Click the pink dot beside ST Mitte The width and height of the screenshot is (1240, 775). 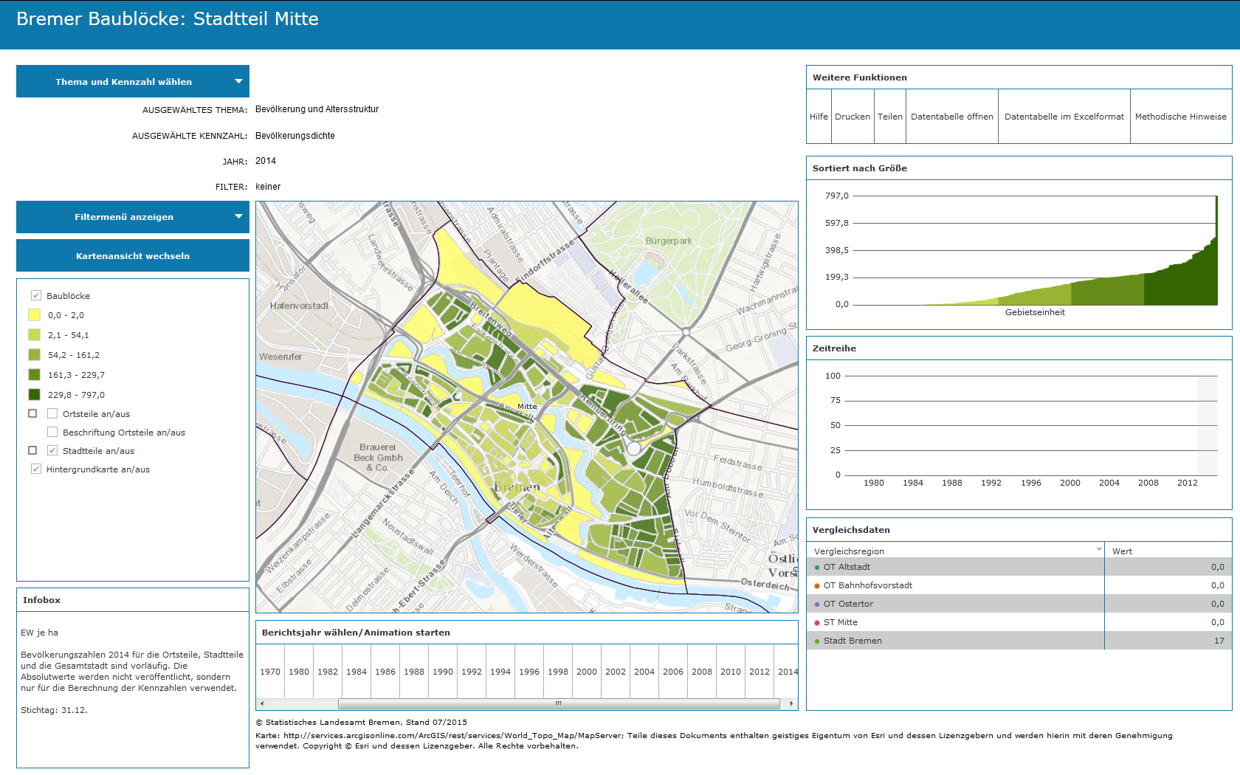click(x=817, y=623)
